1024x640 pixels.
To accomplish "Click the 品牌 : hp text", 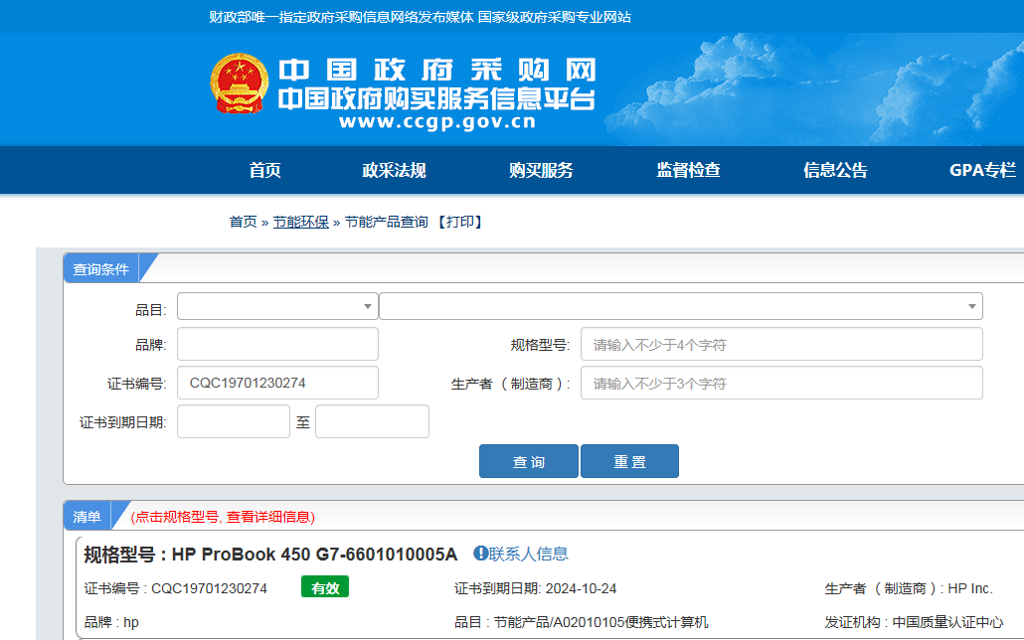I will click(111, 622).
